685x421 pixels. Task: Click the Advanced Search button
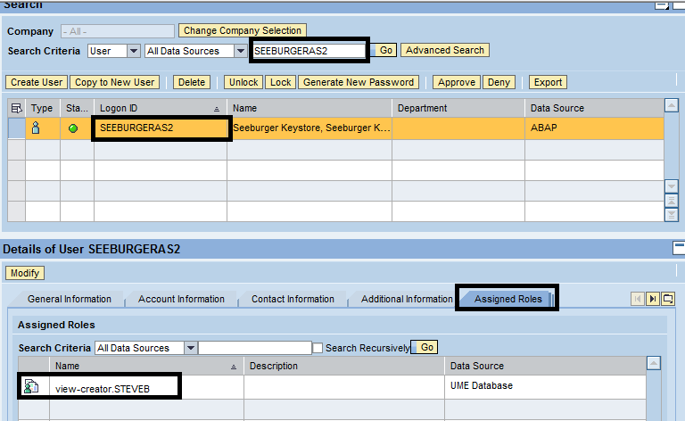point(444,51)
